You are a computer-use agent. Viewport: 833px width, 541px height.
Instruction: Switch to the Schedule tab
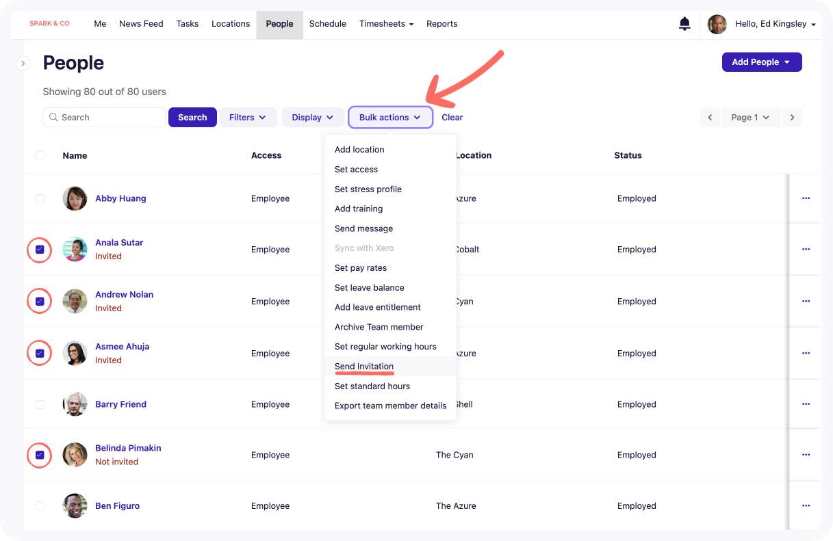click(327, 24)
